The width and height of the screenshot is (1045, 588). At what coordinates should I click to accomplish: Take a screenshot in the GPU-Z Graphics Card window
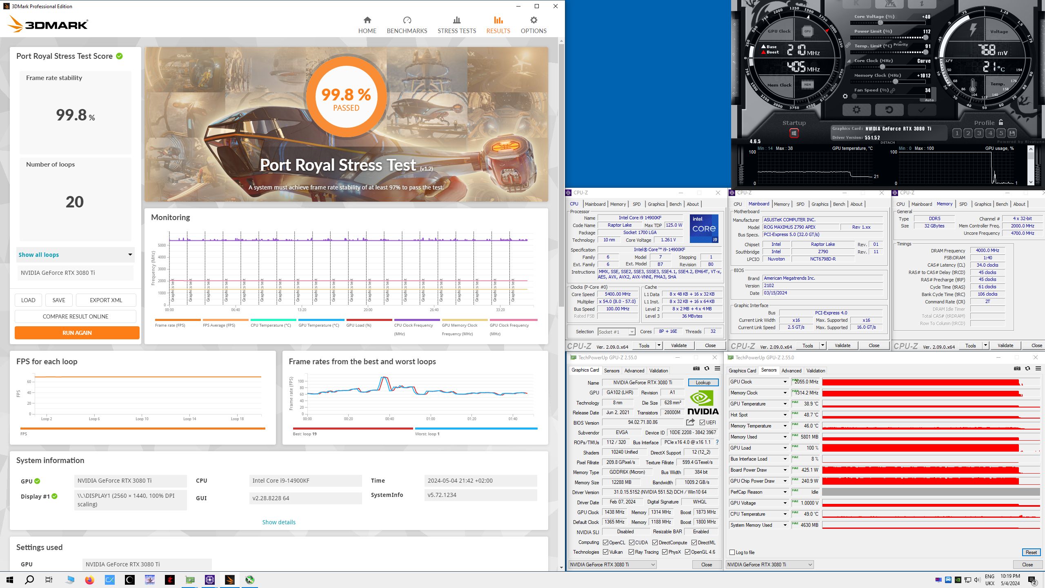[x=696, y=368]
